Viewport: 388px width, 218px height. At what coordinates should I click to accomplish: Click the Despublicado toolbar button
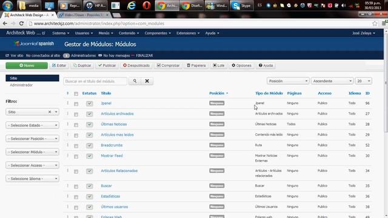(x=136, y=65)
